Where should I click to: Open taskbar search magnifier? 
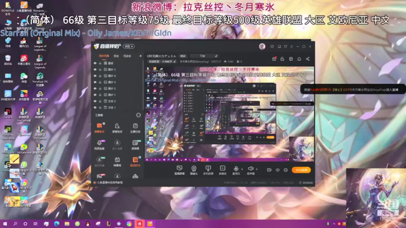pos(15,223)
